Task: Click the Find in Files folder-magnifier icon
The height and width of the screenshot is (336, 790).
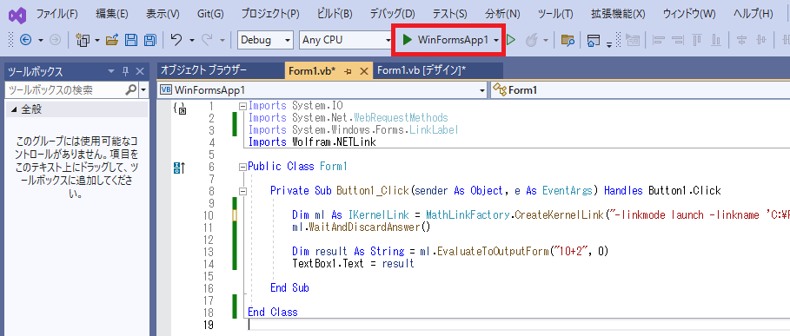Action: coord(568,40)
